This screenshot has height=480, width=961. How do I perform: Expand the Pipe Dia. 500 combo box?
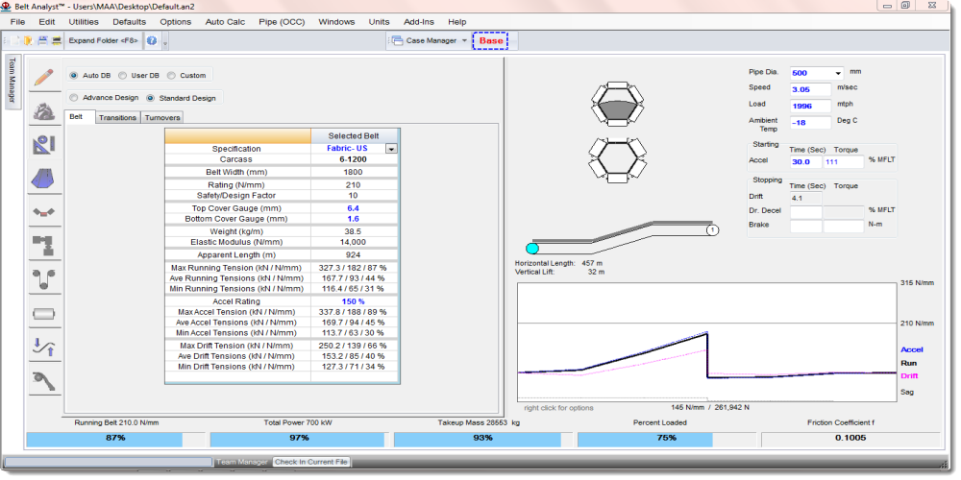coord(838,73)
